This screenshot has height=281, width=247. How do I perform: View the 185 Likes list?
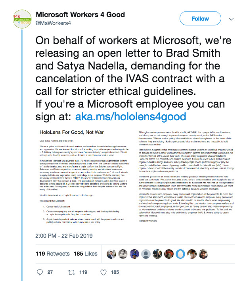(x=85, y=253)
